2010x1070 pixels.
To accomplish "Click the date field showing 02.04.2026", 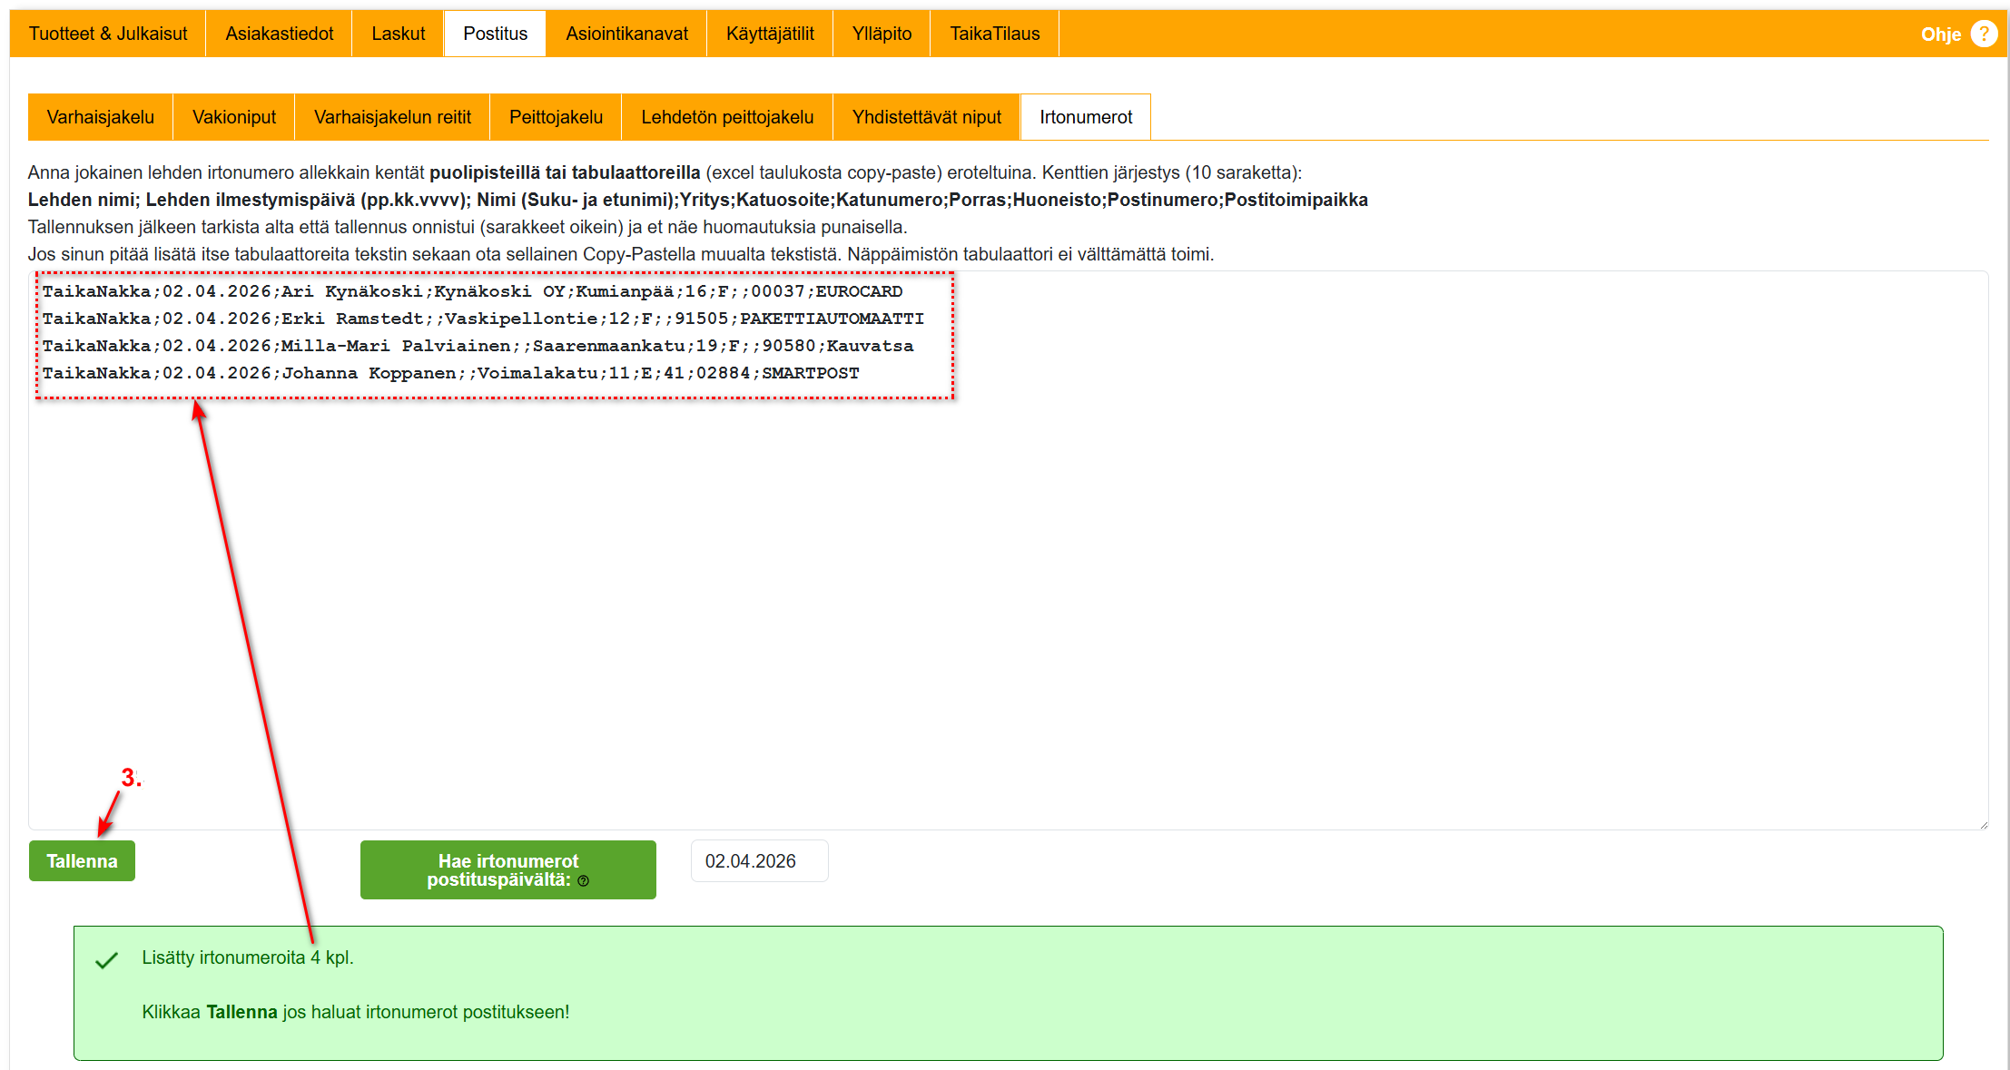I will [x=759, y=860].
